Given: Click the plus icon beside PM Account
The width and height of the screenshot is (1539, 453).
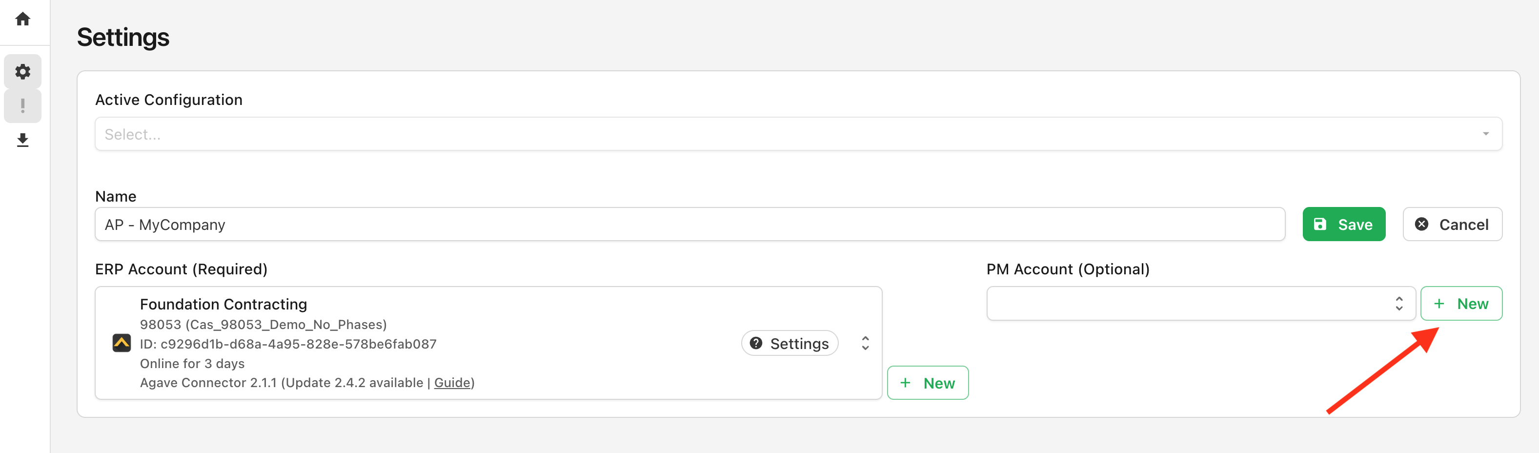Looking at the screenshot, I should click(1439, 304).
